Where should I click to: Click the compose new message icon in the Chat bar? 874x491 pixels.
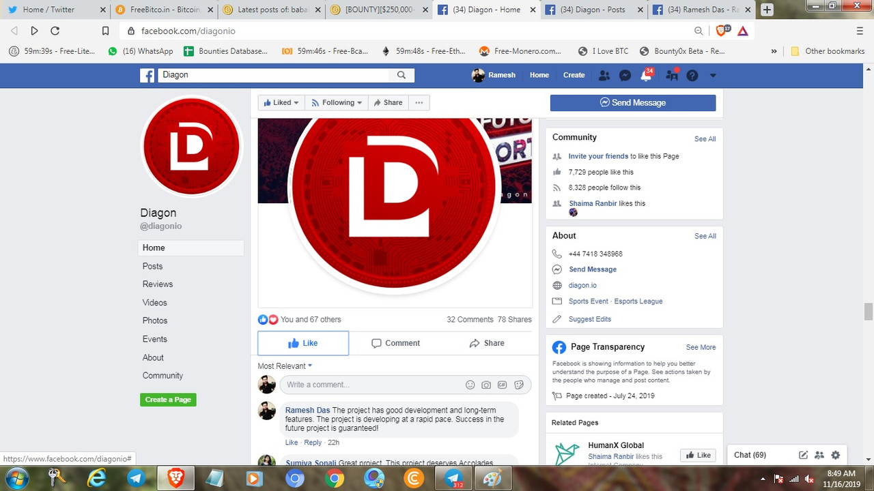[x=804, y=455]
